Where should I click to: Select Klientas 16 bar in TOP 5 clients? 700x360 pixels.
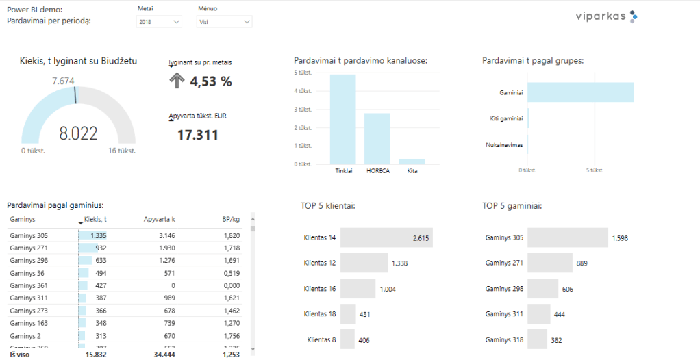358,289
